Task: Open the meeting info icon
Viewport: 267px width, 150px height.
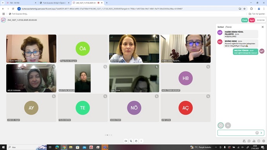Action: click(x=259, y=141)
